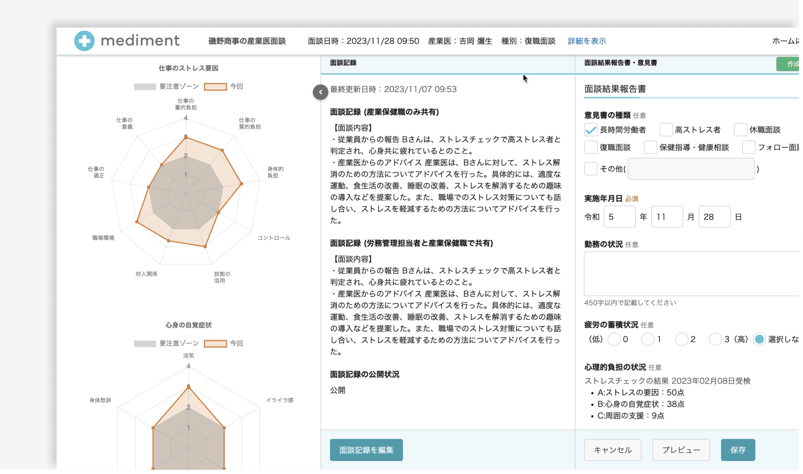Enable the 休職面談 checkbox
Viewport: 803px width, 474px height.
point(741,130)
